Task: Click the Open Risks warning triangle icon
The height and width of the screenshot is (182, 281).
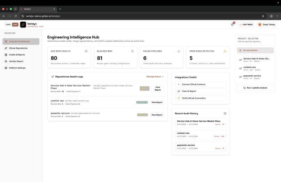Action: pos(225,51)
